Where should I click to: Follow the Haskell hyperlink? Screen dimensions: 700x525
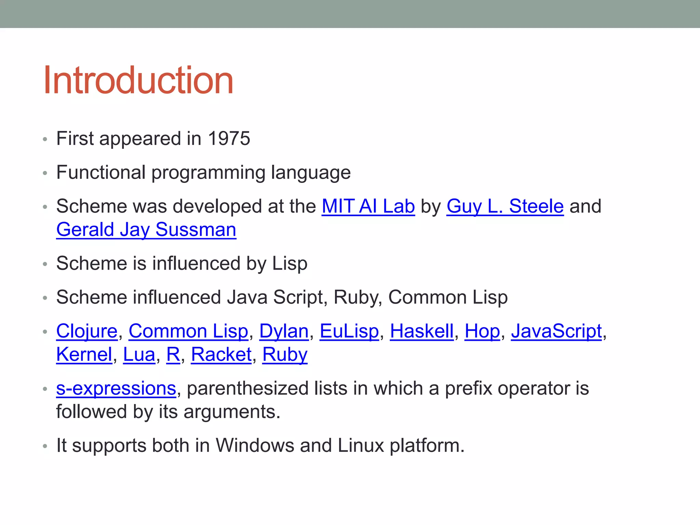pyautogui.click(x=422, y=332)
